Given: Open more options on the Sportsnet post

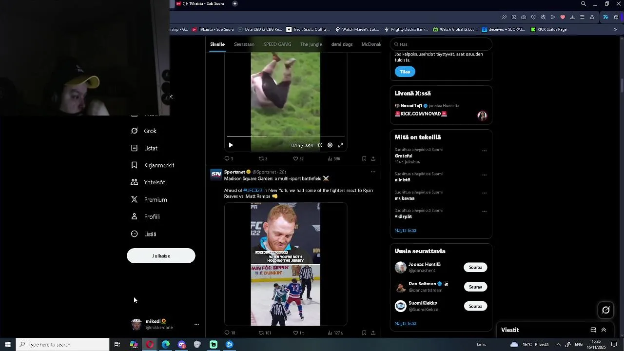Looking at the screenshot, I should coord(373,172).
